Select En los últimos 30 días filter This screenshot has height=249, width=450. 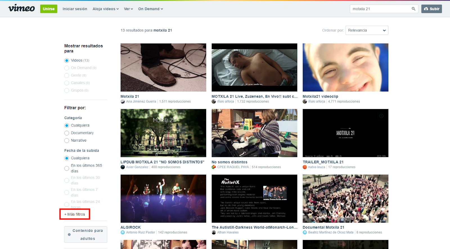point(67,180)
